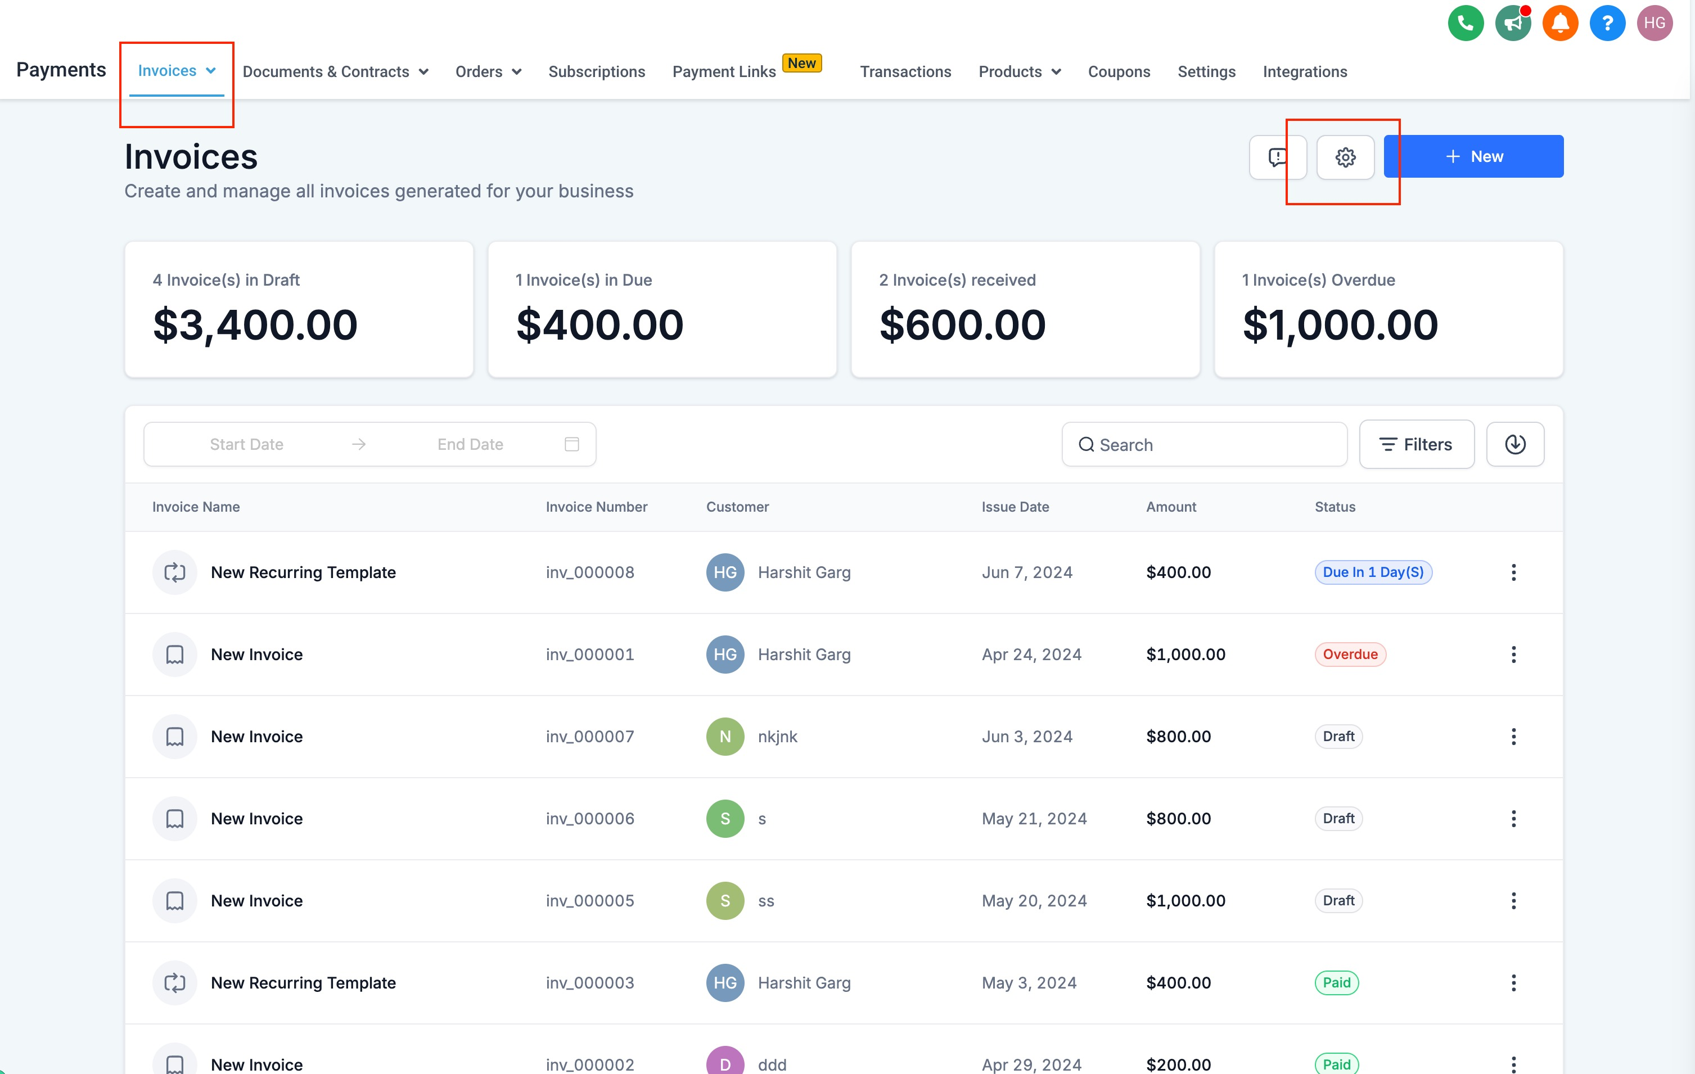The height and width of the screenshot is (1074, 1695).
Task: Open the megaphone announcements icon
Action: pyautogui.click(x=1512, y=23)
